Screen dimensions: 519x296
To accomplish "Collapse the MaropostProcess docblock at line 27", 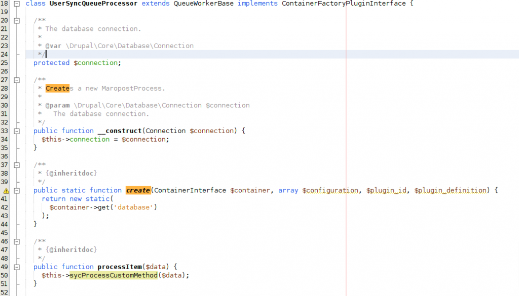I will [x=17, y=80].
